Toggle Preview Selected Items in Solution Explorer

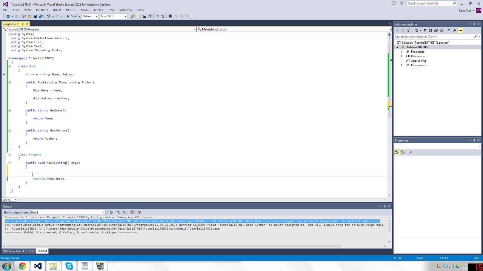point(460,30)
